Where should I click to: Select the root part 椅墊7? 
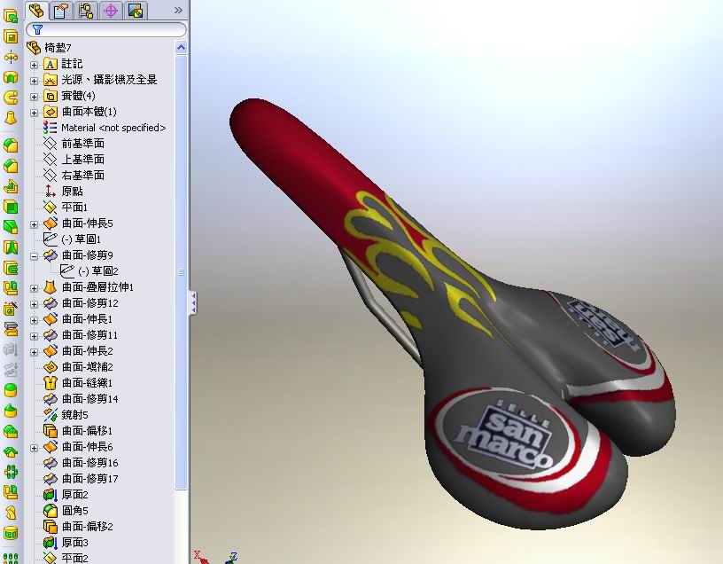[x=49, y=48]
